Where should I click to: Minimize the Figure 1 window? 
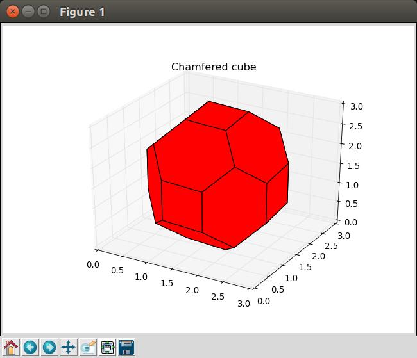pyautogui.click(x=28, y=12)
